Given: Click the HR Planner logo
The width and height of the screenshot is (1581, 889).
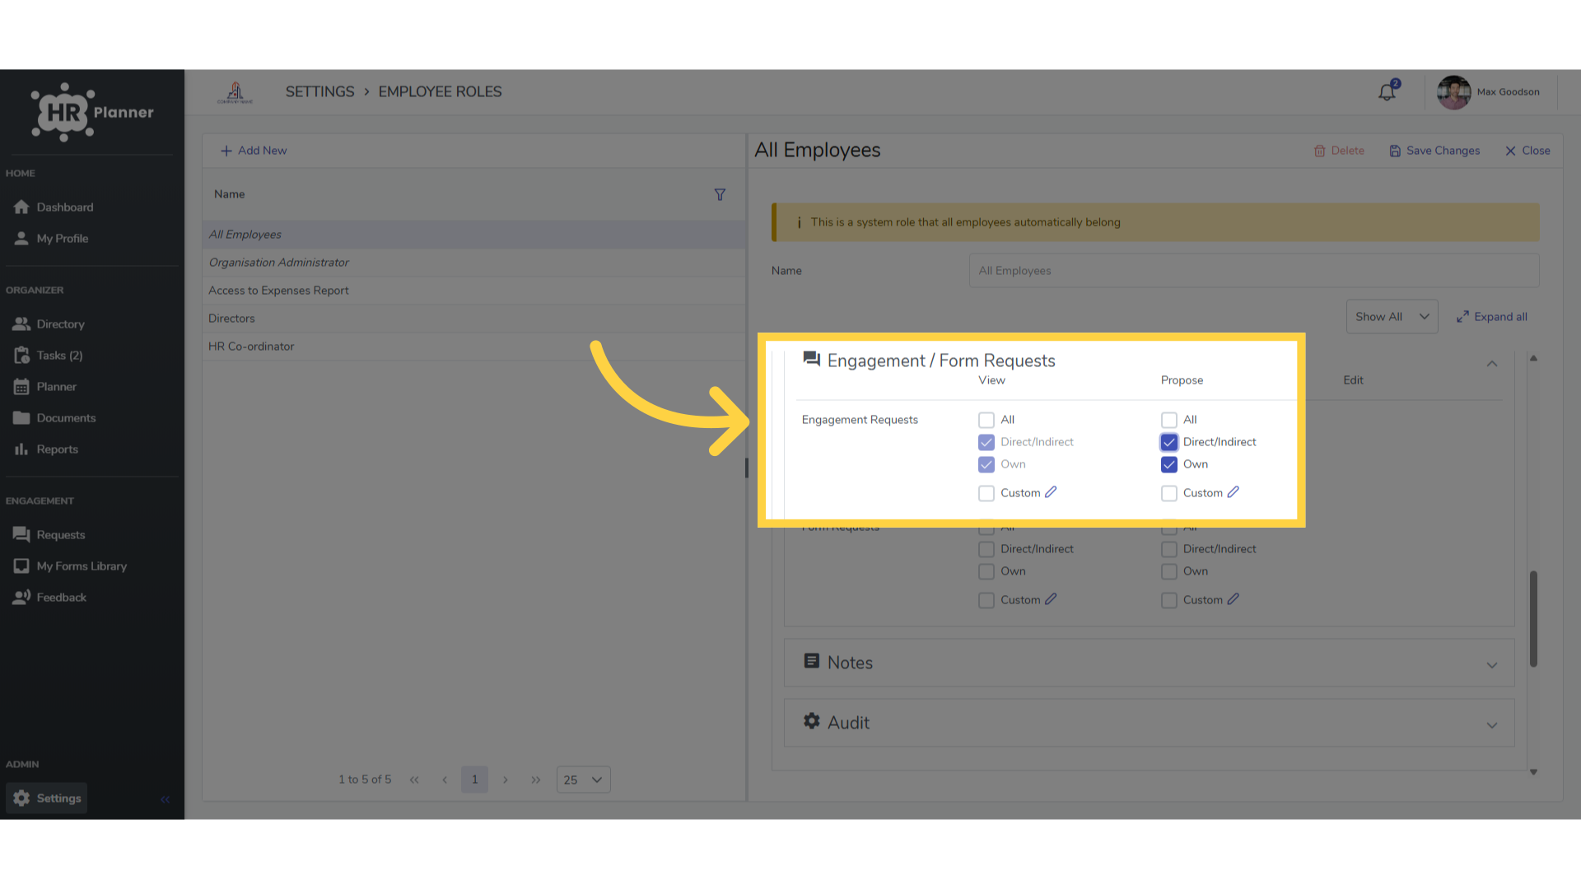Looking at the screenshot, I should pyautogui.click(x=92, y=112).
